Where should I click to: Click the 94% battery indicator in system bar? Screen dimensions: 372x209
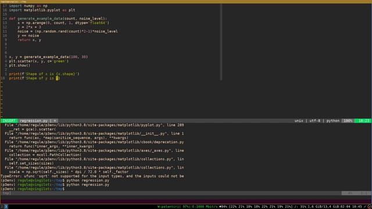coord(223,207)
